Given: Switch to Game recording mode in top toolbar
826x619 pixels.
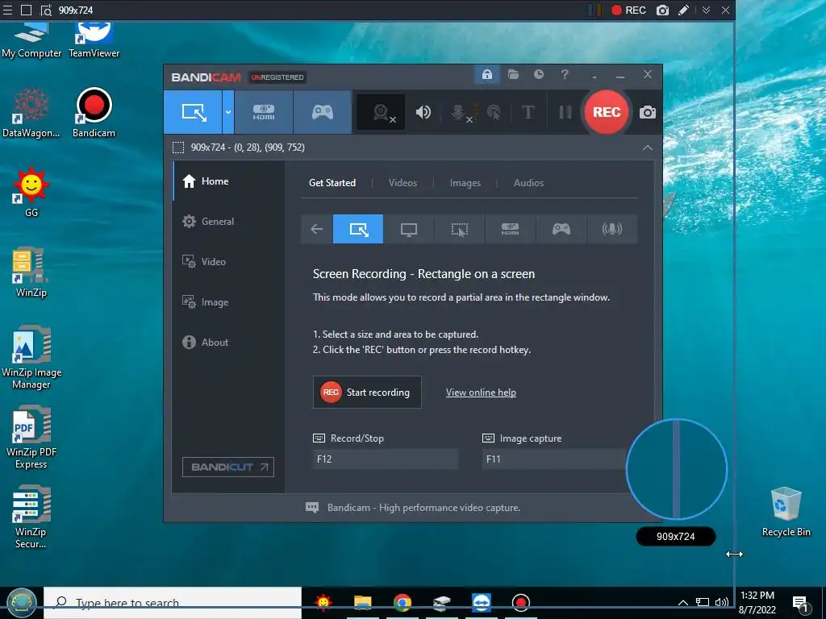Looking at the screenshot, I should click(323, 111).
